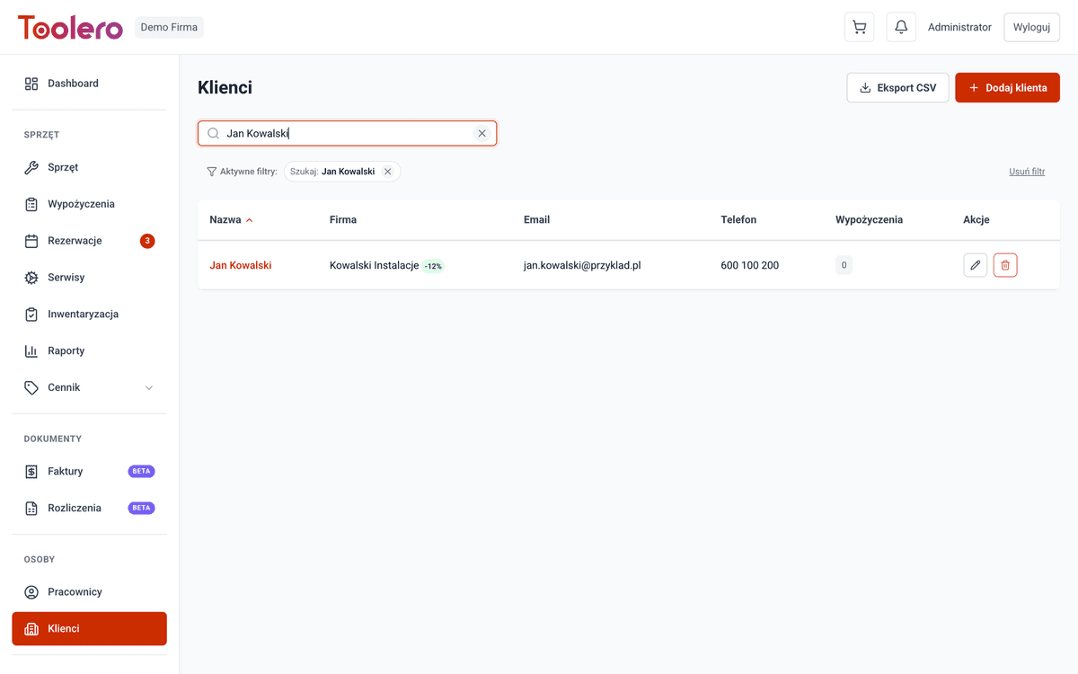Open the shopping cart icon

pos(859,27)
